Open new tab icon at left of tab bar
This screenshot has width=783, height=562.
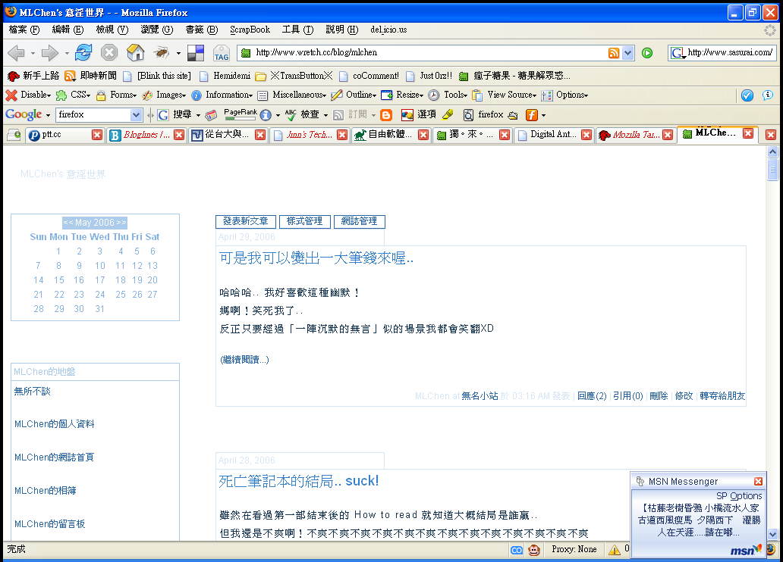coord(14,135)
